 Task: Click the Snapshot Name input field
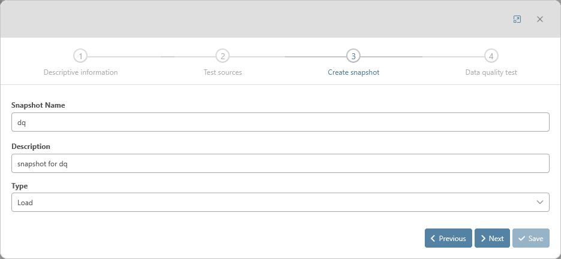pyautogui.click(x=280, y=122)
